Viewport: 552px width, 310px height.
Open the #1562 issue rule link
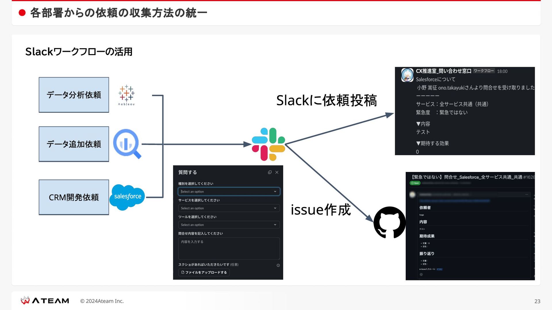[440, 269]
